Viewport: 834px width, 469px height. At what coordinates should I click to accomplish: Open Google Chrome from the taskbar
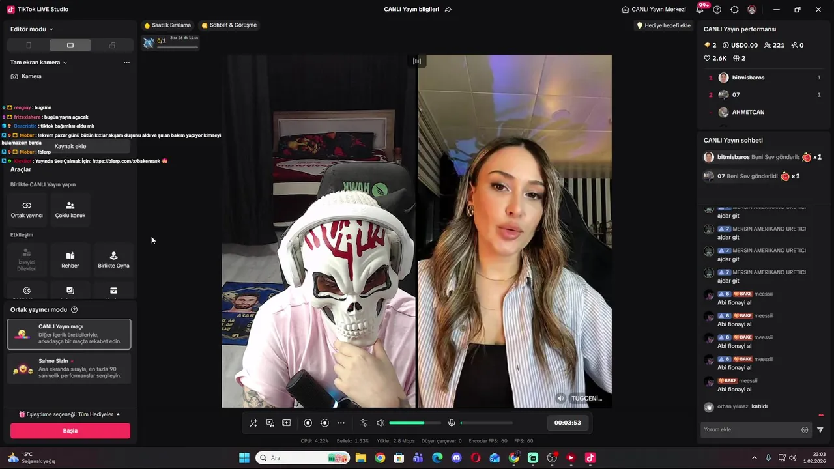pos(380,458)
